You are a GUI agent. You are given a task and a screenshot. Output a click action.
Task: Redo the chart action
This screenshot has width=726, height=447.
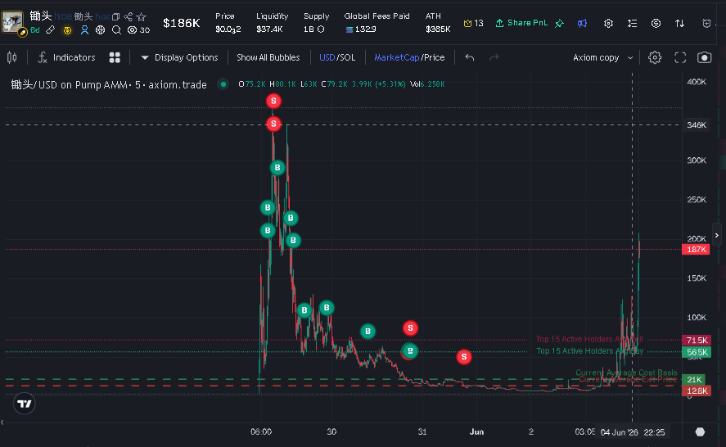[x=494, y=57]
